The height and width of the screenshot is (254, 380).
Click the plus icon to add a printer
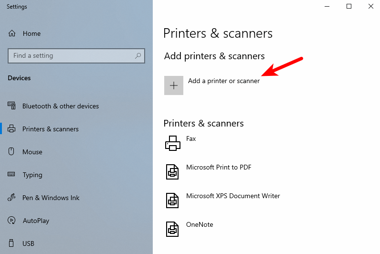pos(173,85)
